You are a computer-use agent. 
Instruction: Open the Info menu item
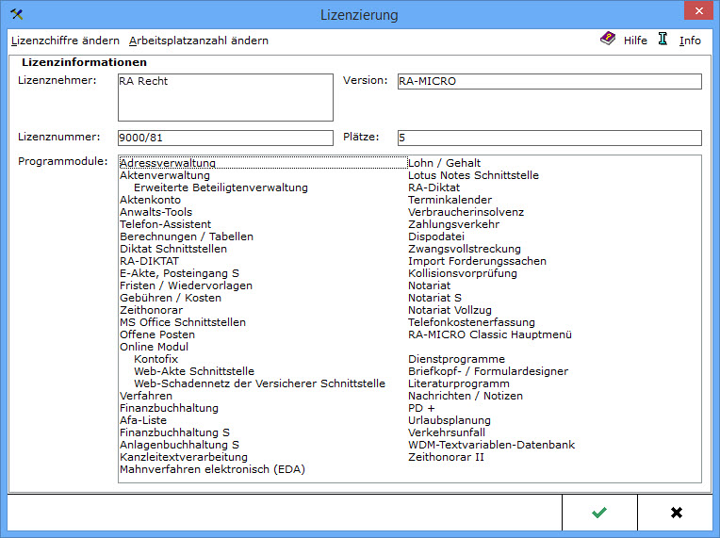[690, 41]
